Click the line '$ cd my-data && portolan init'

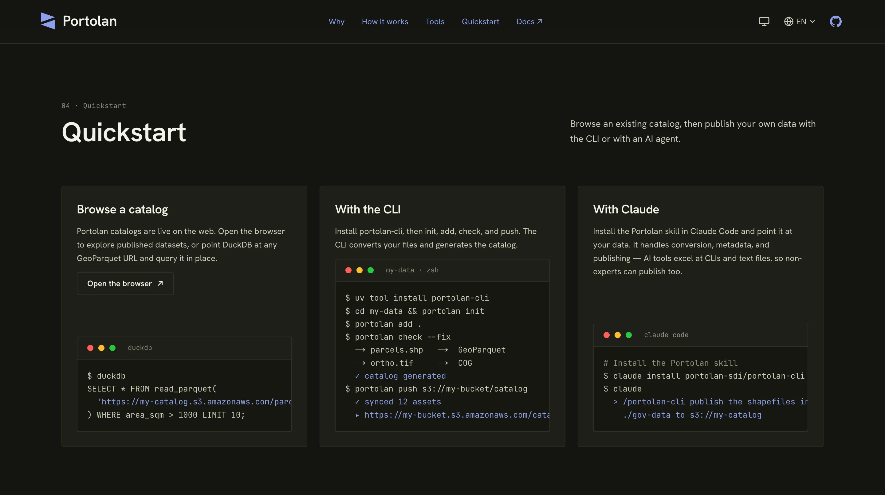click(415, 311)
